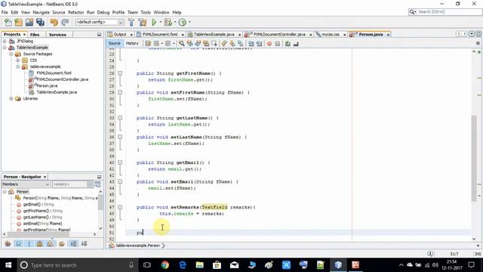Expand the Libraries node

point(11,99)
